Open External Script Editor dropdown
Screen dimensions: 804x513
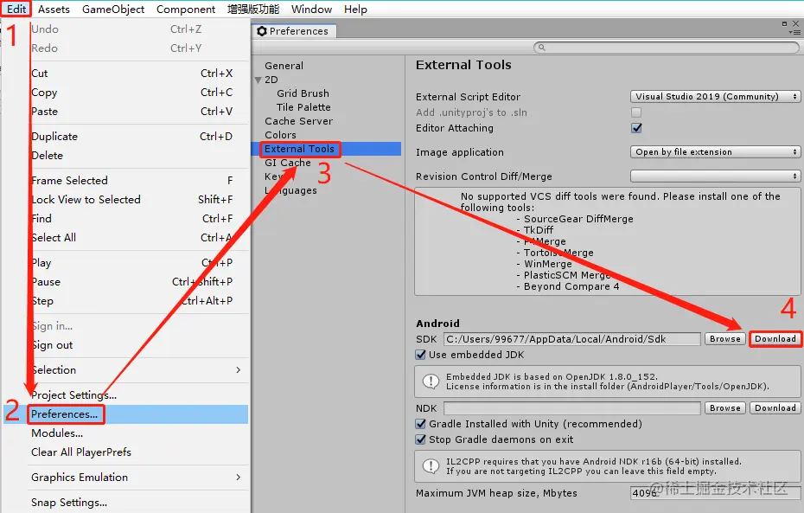715,96
